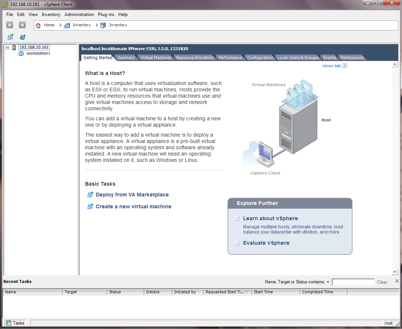
Task: Click the Tasks icon in the status bar
Action: coord(9,323)
